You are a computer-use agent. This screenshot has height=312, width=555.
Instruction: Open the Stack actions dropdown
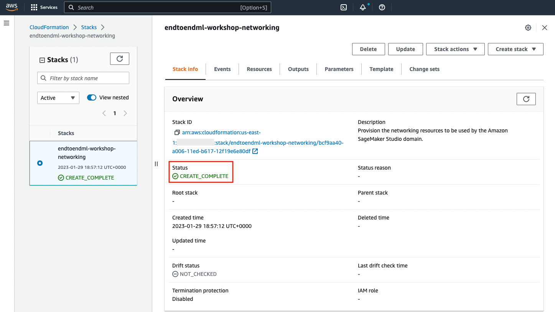(x=455, y=49)
